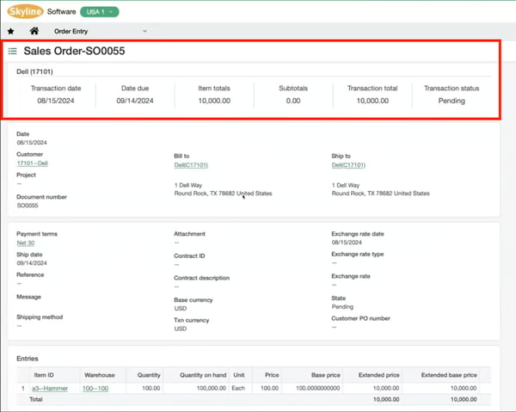Click the Sales Order-SO0055 title
Image resolution: width=516 pixels, height=412 pixels.
(74, 51)
